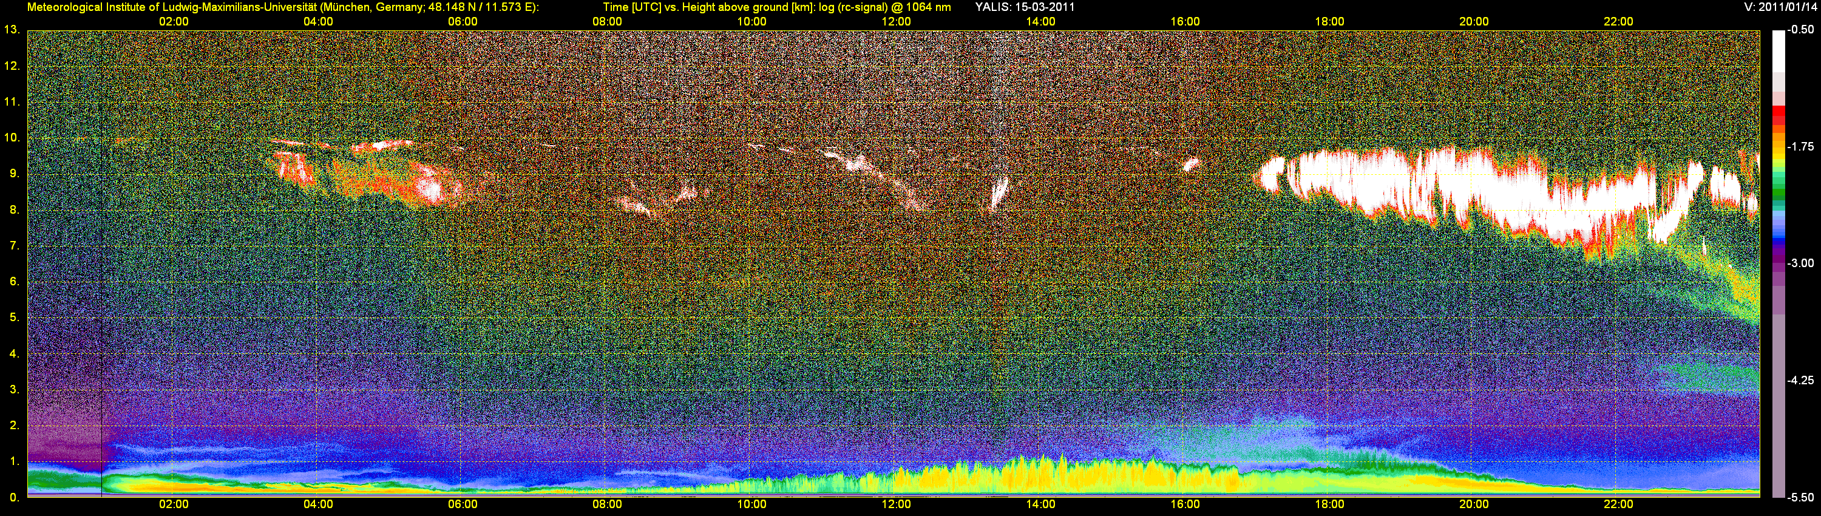Click the 11. km height axis label

12,102
